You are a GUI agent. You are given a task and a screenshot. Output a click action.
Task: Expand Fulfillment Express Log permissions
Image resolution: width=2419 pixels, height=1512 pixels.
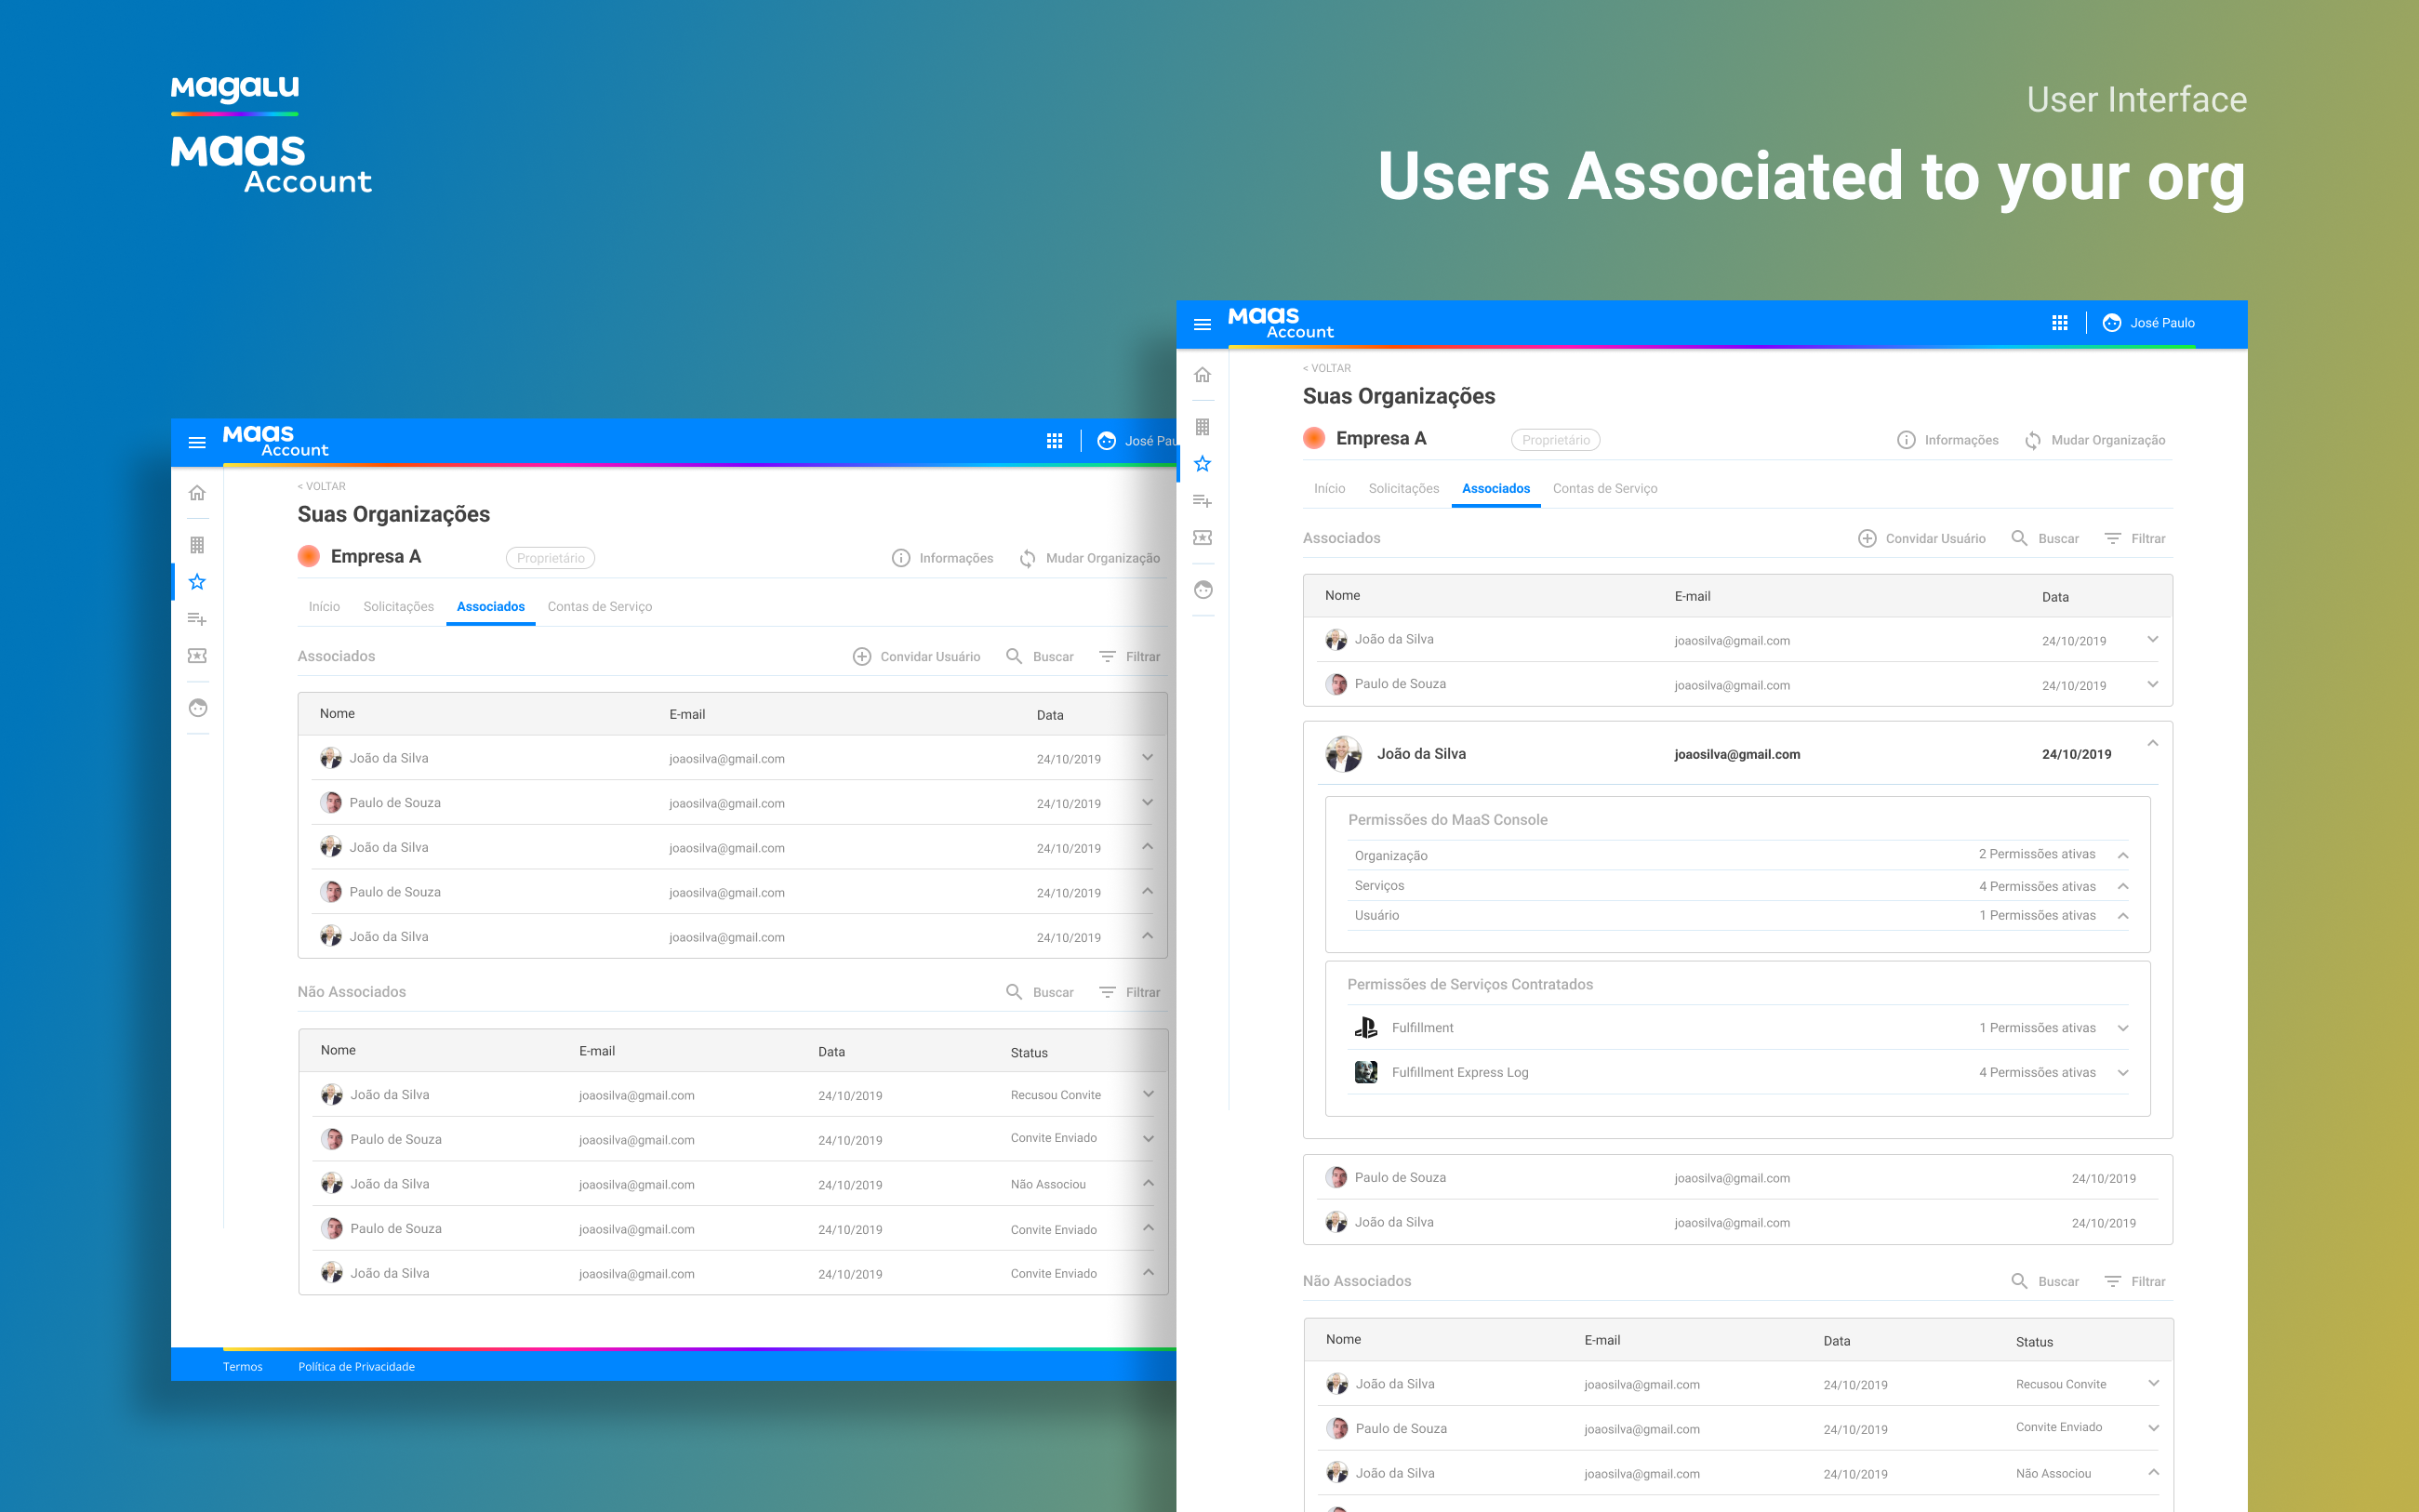click(x=2123, y=1072)
